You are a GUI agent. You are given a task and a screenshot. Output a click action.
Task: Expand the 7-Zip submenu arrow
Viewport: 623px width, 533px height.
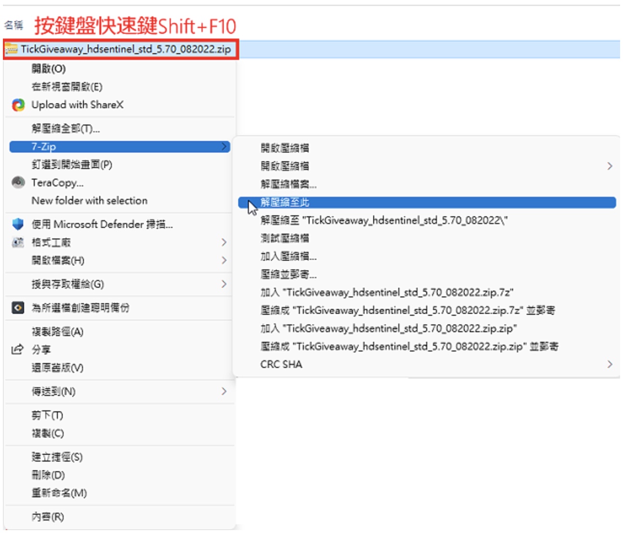224,146
